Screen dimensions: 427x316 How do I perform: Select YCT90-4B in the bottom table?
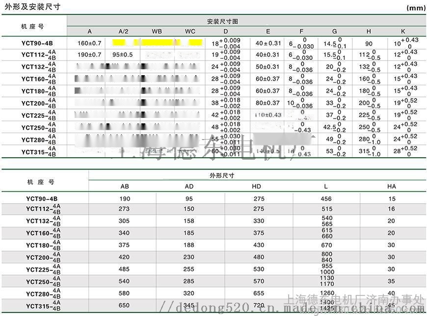click(42, 199)
